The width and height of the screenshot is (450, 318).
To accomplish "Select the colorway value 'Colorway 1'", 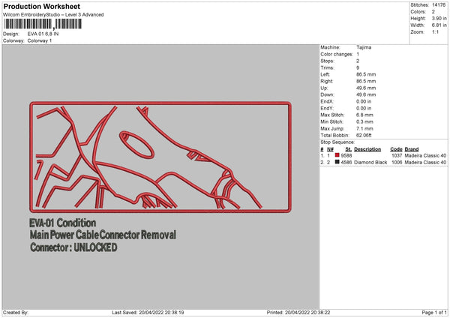I will (40, 40).
